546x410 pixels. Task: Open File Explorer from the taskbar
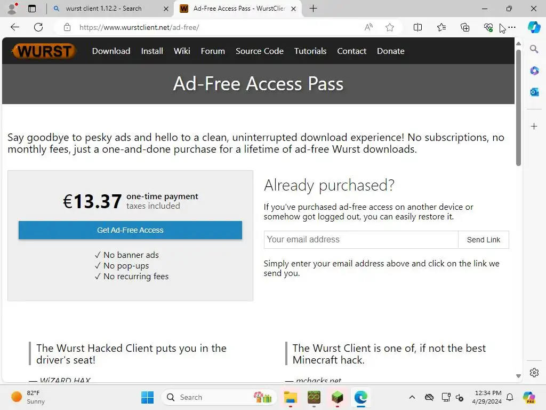point(291,397)
